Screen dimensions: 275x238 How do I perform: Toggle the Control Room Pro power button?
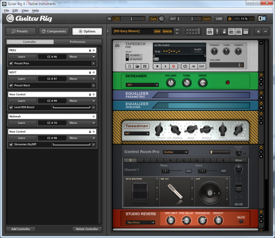pos(261,147)
